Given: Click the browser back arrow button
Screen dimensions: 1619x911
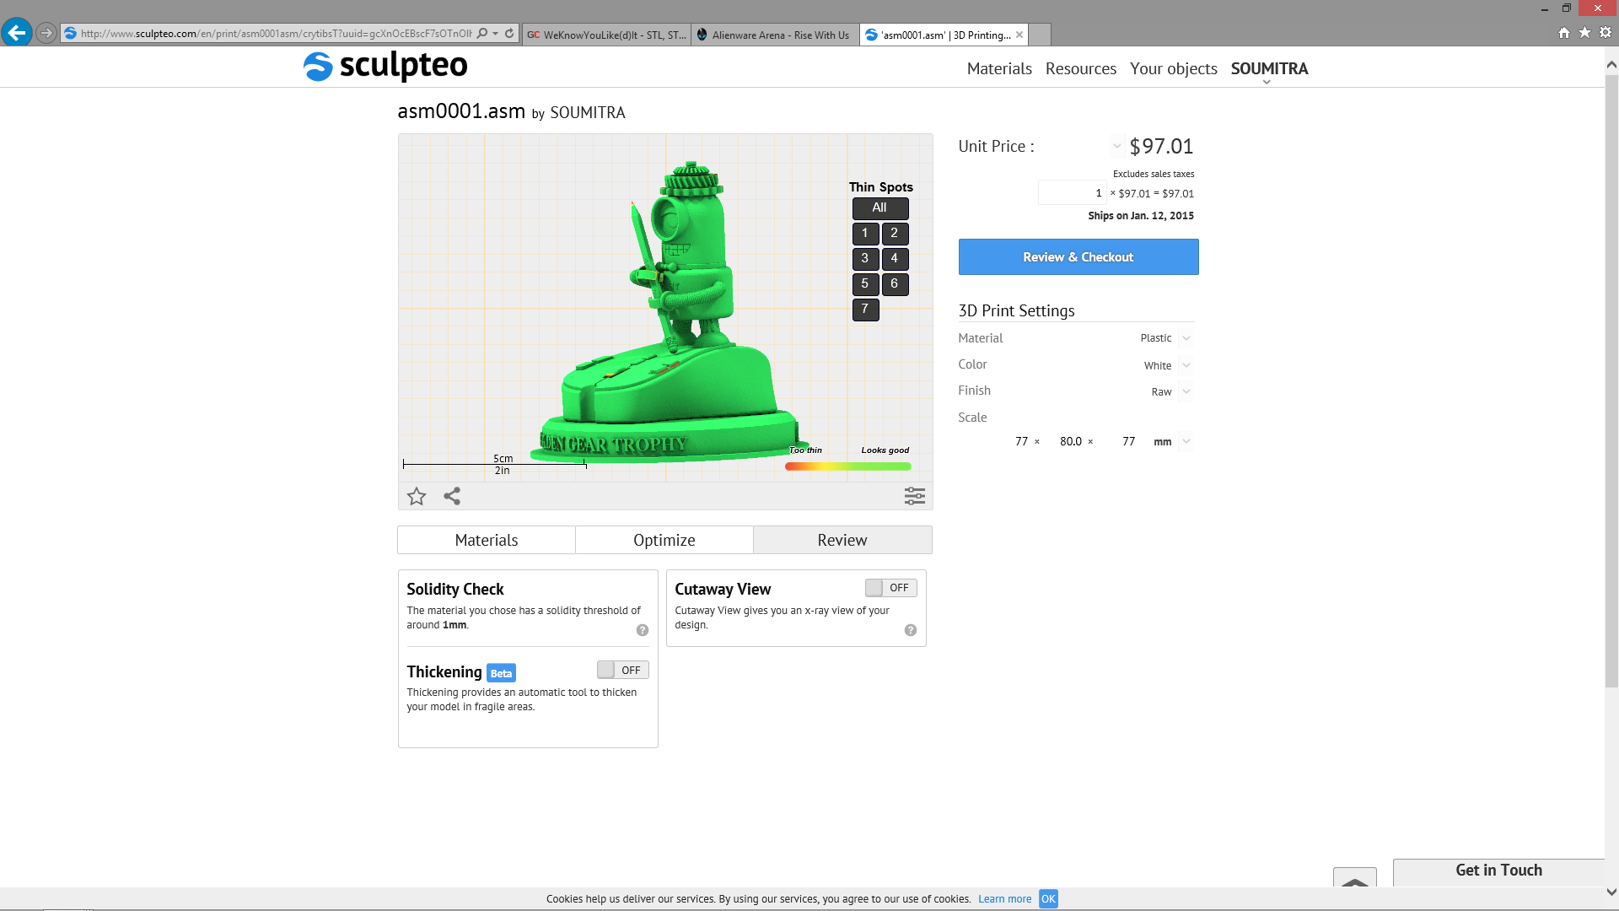Looking at the screenshot, I should [17, 33].
